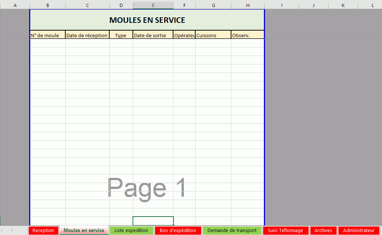
Task: Click the Moules en service tab
Action: pyautogui.click(x=84, y=230)
